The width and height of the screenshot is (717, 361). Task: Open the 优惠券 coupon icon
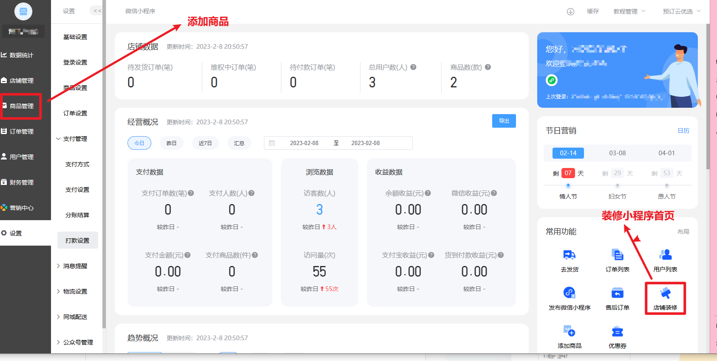coord(618,331)
